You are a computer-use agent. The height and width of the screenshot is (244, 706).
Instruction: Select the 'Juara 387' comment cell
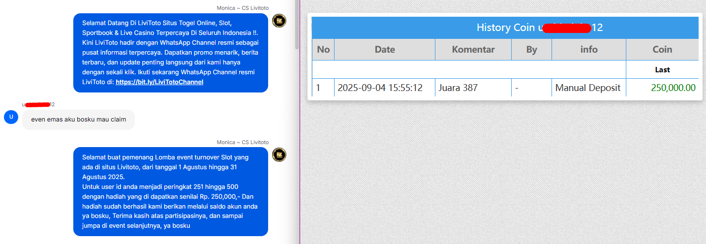473,88
